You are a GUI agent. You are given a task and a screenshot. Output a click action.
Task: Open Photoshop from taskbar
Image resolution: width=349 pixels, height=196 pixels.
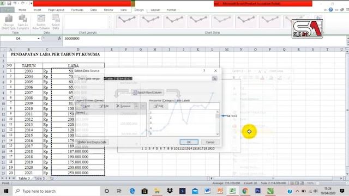tap(258, 191)
